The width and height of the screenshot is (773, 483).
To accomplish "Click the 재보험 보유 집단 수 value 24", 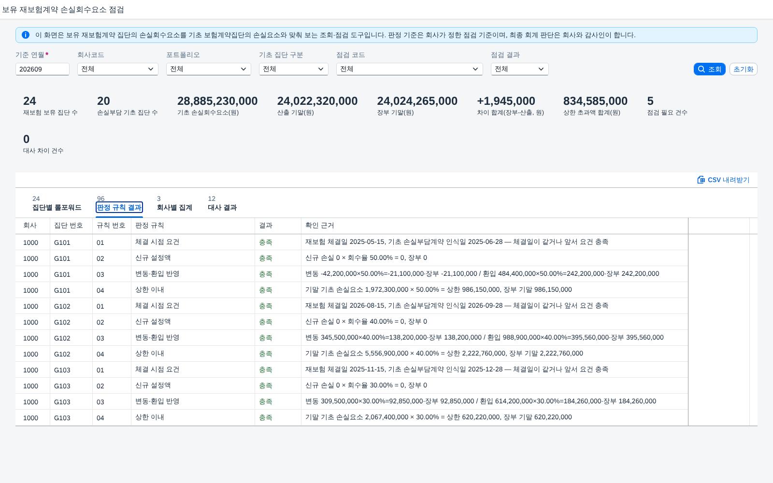I will pyautogui.click(x=29, y=101).
